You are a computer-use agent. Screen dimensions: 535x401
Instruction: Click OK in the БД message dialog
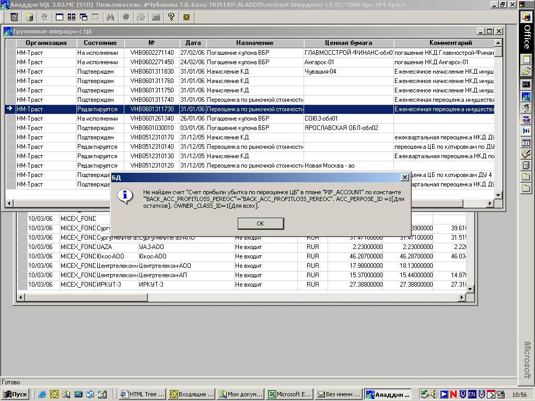click(x=261, y=223)
